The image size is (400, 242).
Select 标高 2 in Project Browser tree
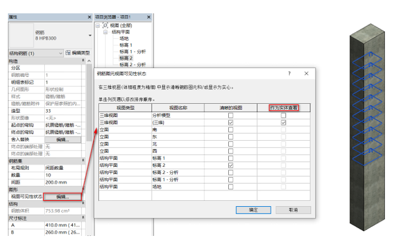(126, 58)
